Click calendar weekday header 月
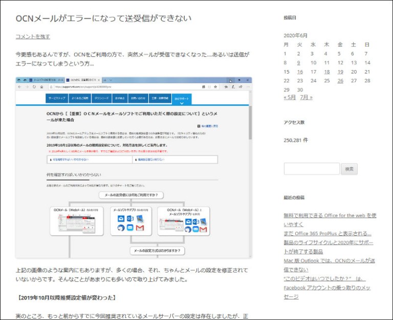Image resolution: width=393 pixels, height=320 pixels. [x=286, y=44]
